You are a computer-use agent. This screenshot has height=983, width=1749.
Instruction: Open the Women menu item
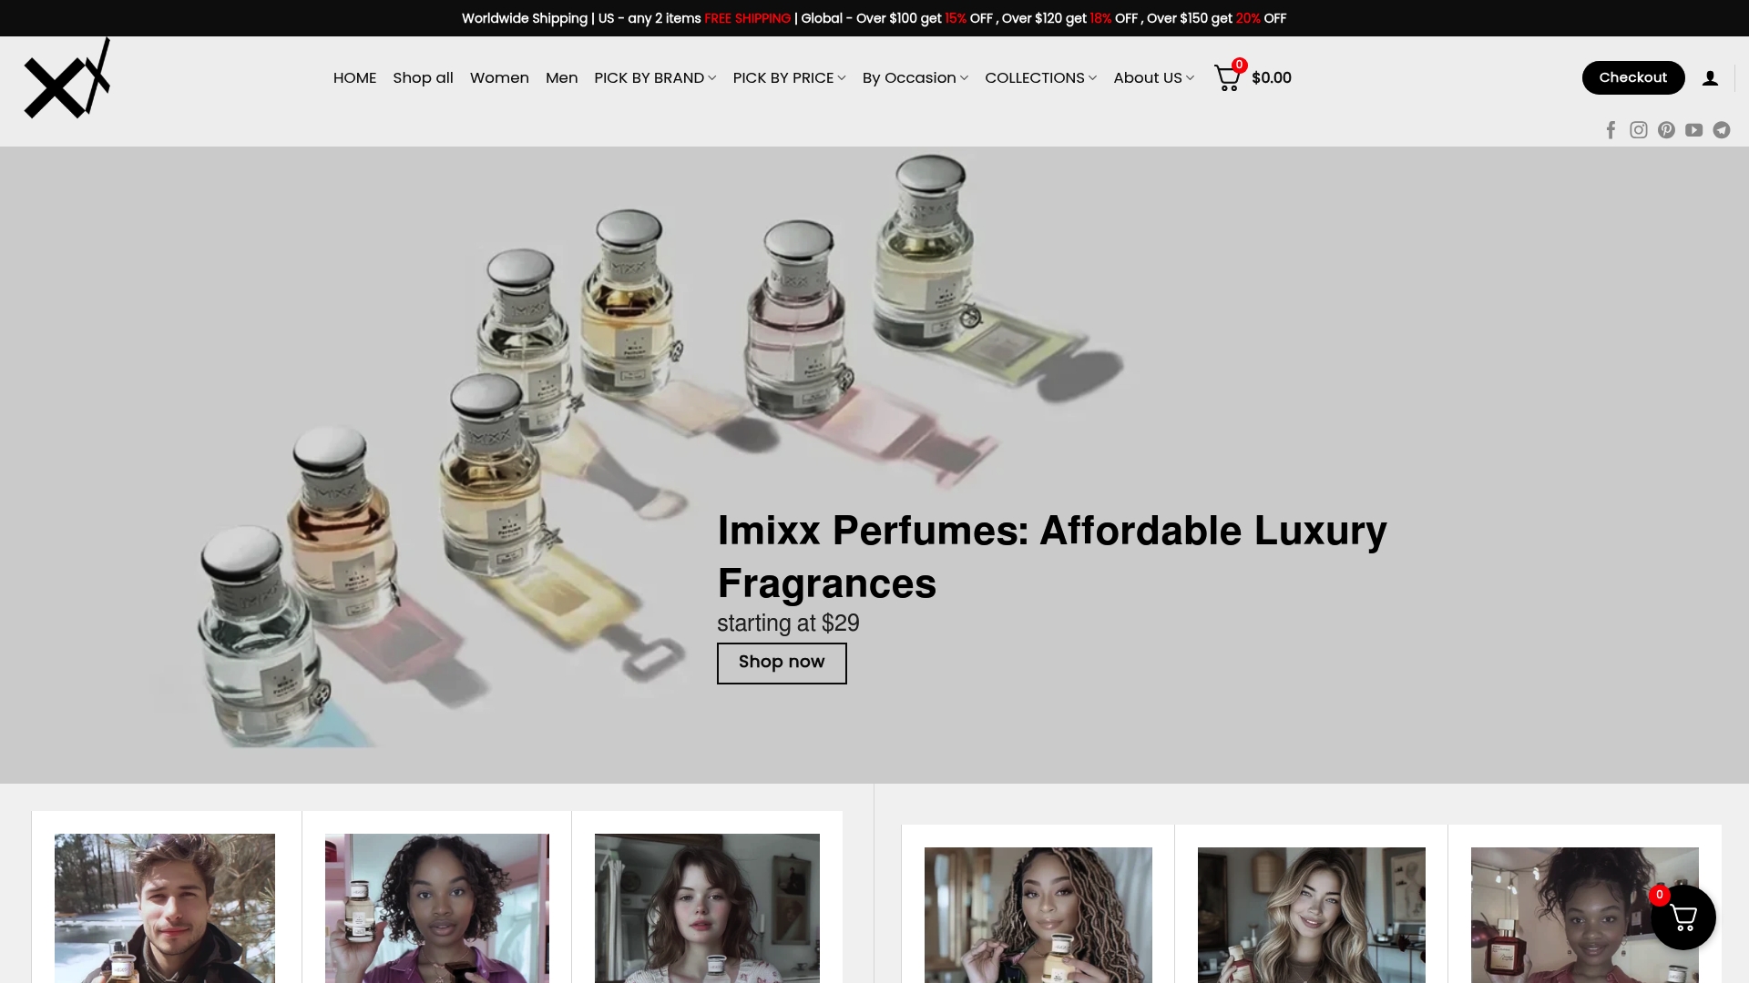[x=499, y=78]
